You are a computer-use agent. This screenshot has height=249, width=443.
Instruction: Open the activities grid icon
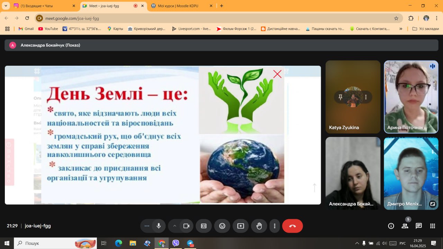[x=433, y=226]
